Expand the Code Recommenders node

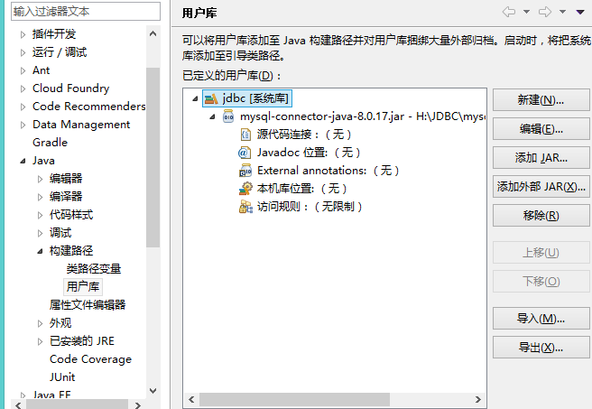coord(23,107)
